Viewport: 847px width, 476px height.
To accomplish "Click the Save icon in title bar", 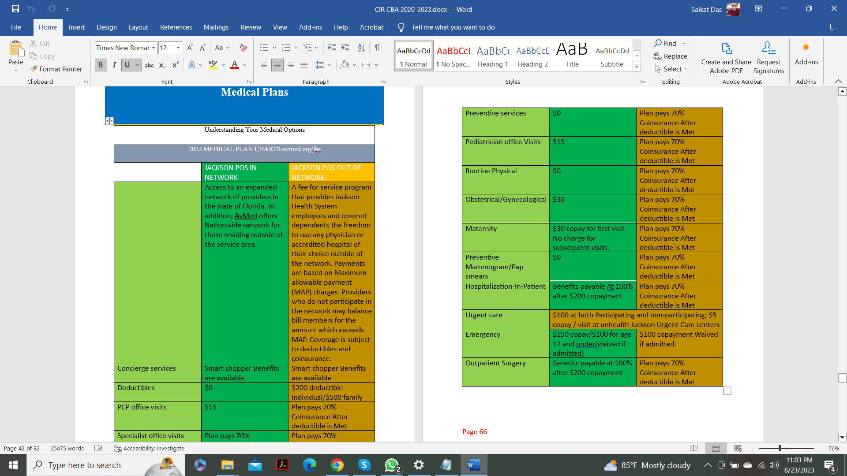I will [x=15, y=9].
